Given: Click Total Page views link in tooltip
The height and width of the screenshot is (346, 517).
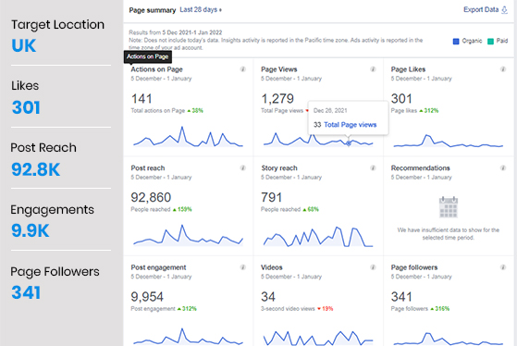Looking at the screenshot, I should [351, 125].
